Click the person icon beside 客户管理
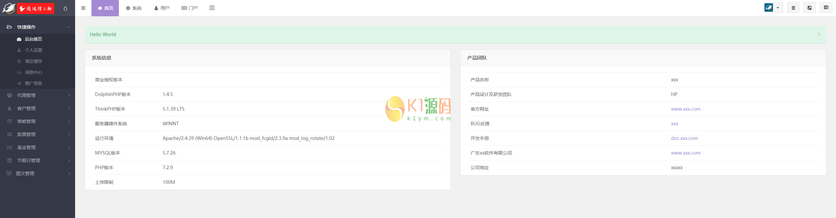The height and width of the screenshot is (218, 836). (9, 108)
